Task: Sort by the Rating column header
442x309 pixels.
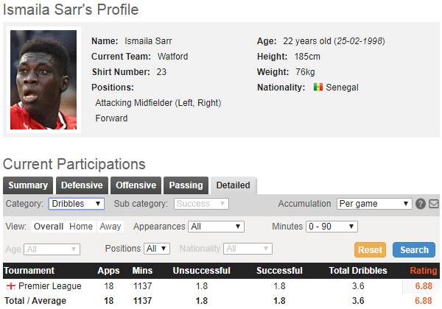Action: [423, 271]
